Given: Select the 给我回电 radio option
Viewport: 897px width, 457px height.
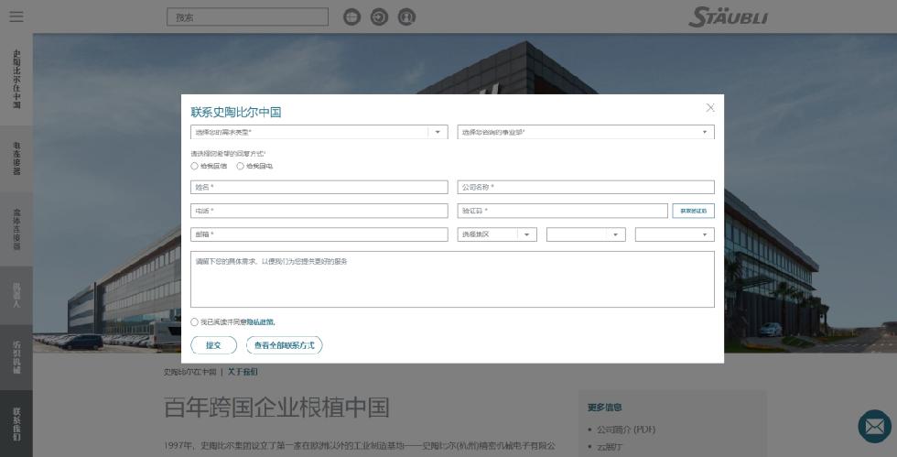Looking at the screenshot, I should pyautogui.click(x=240, y=166).
